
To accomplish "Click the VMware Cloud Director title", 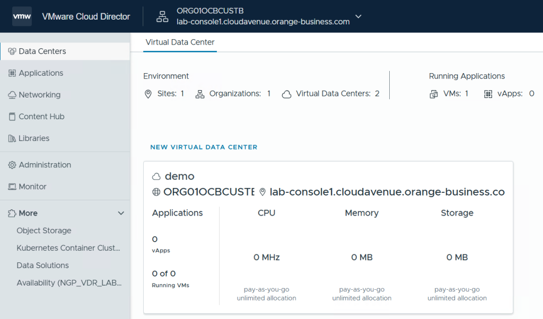I will (86, 16).
